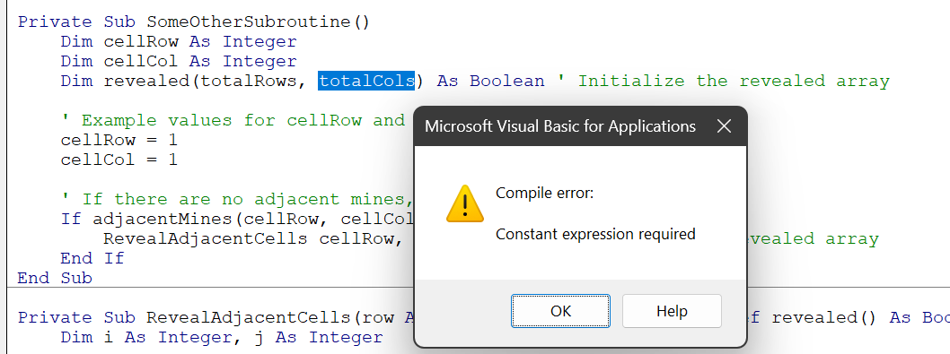
Task: Click the Help button in dialog
Action: 672,311
